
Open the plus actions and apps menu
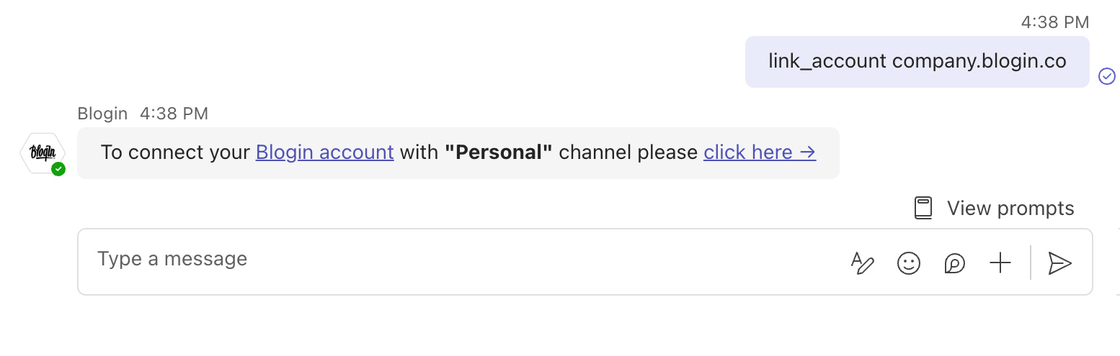point(1000,263)
